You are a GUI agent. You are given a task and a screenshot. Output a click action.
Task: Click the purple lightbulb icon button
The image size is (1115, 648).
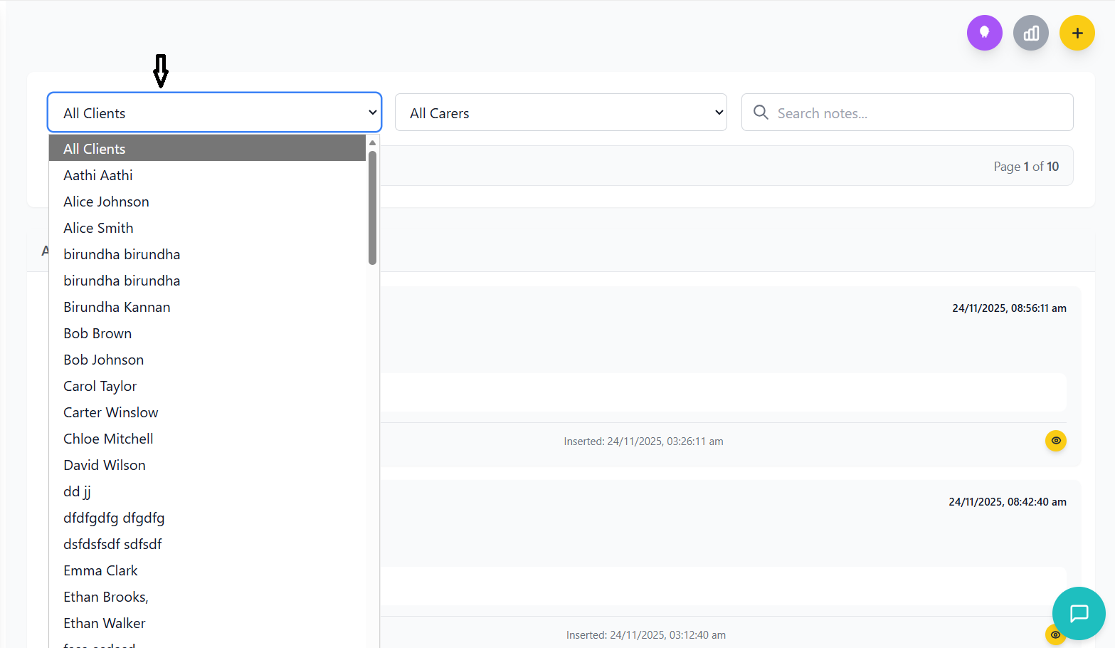pos(984,33)
